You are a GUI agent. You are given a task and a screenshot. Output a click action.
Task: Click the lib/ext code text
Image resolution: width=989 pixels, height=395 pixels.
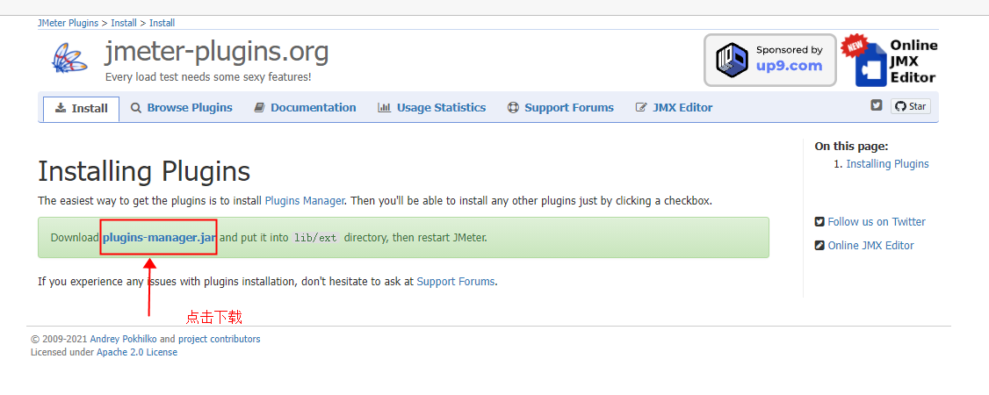[x=314, y=238]
